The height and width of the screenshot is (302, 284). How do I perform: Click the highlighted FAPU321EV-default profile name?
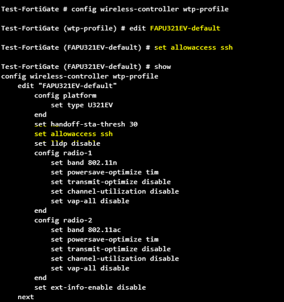point(185,28)
